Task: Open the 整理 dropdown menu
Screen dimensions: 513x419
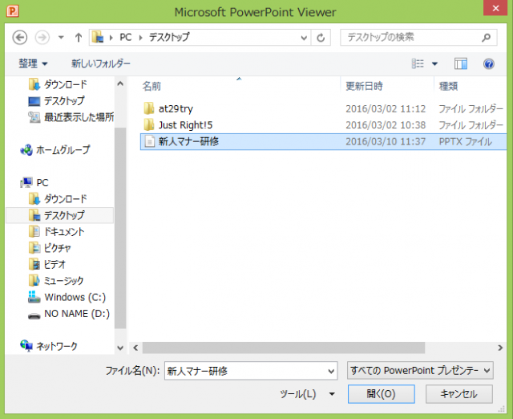Action: [34, 63]
